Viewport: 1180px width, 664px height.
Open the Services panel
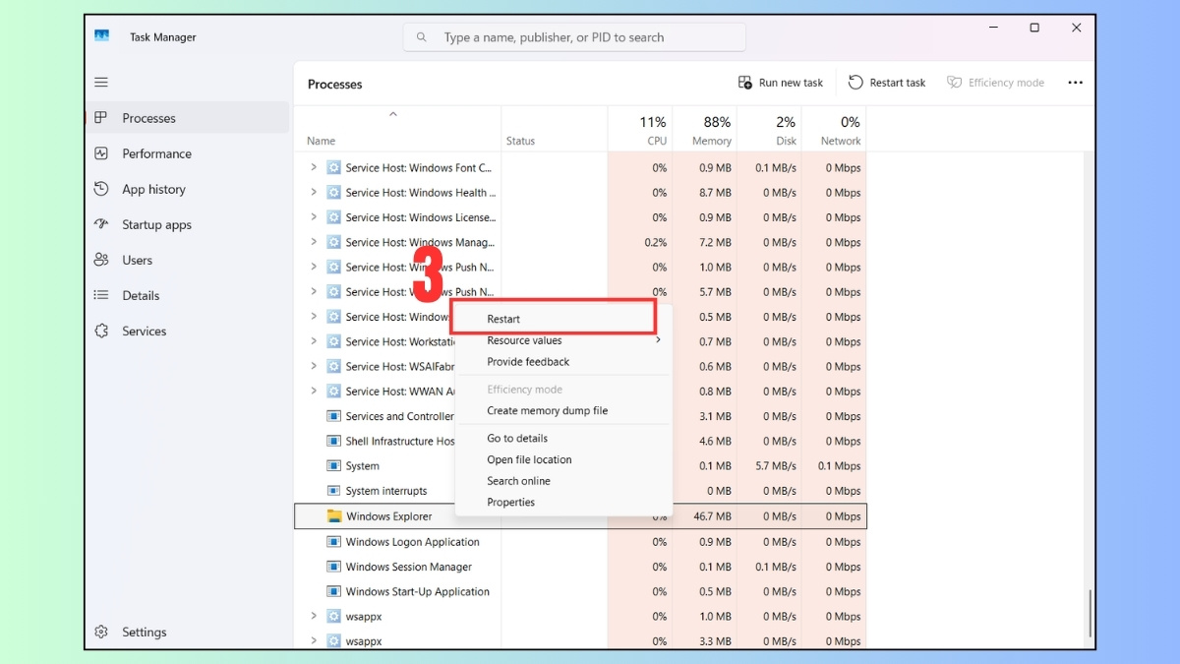(145, 331)
